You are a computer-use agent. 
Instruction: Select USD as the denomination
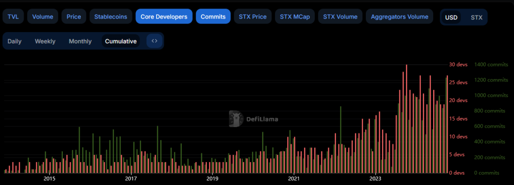[451, 17]
